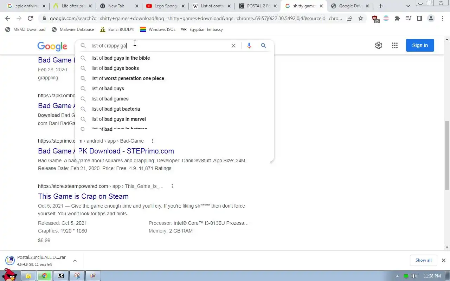Select suggestion 'list of bad guys books'
Viewport: 450px width, 281px height.
(174, 68)
